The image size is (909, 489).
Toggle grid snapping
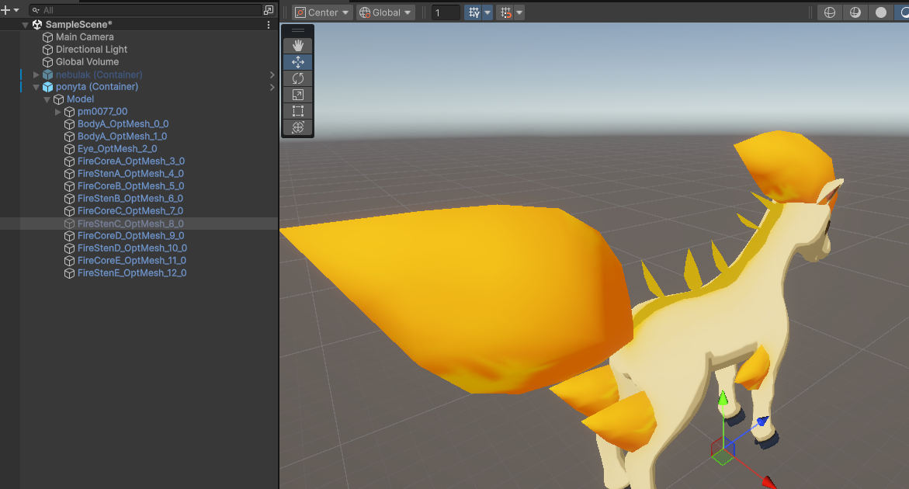point(505,12)
